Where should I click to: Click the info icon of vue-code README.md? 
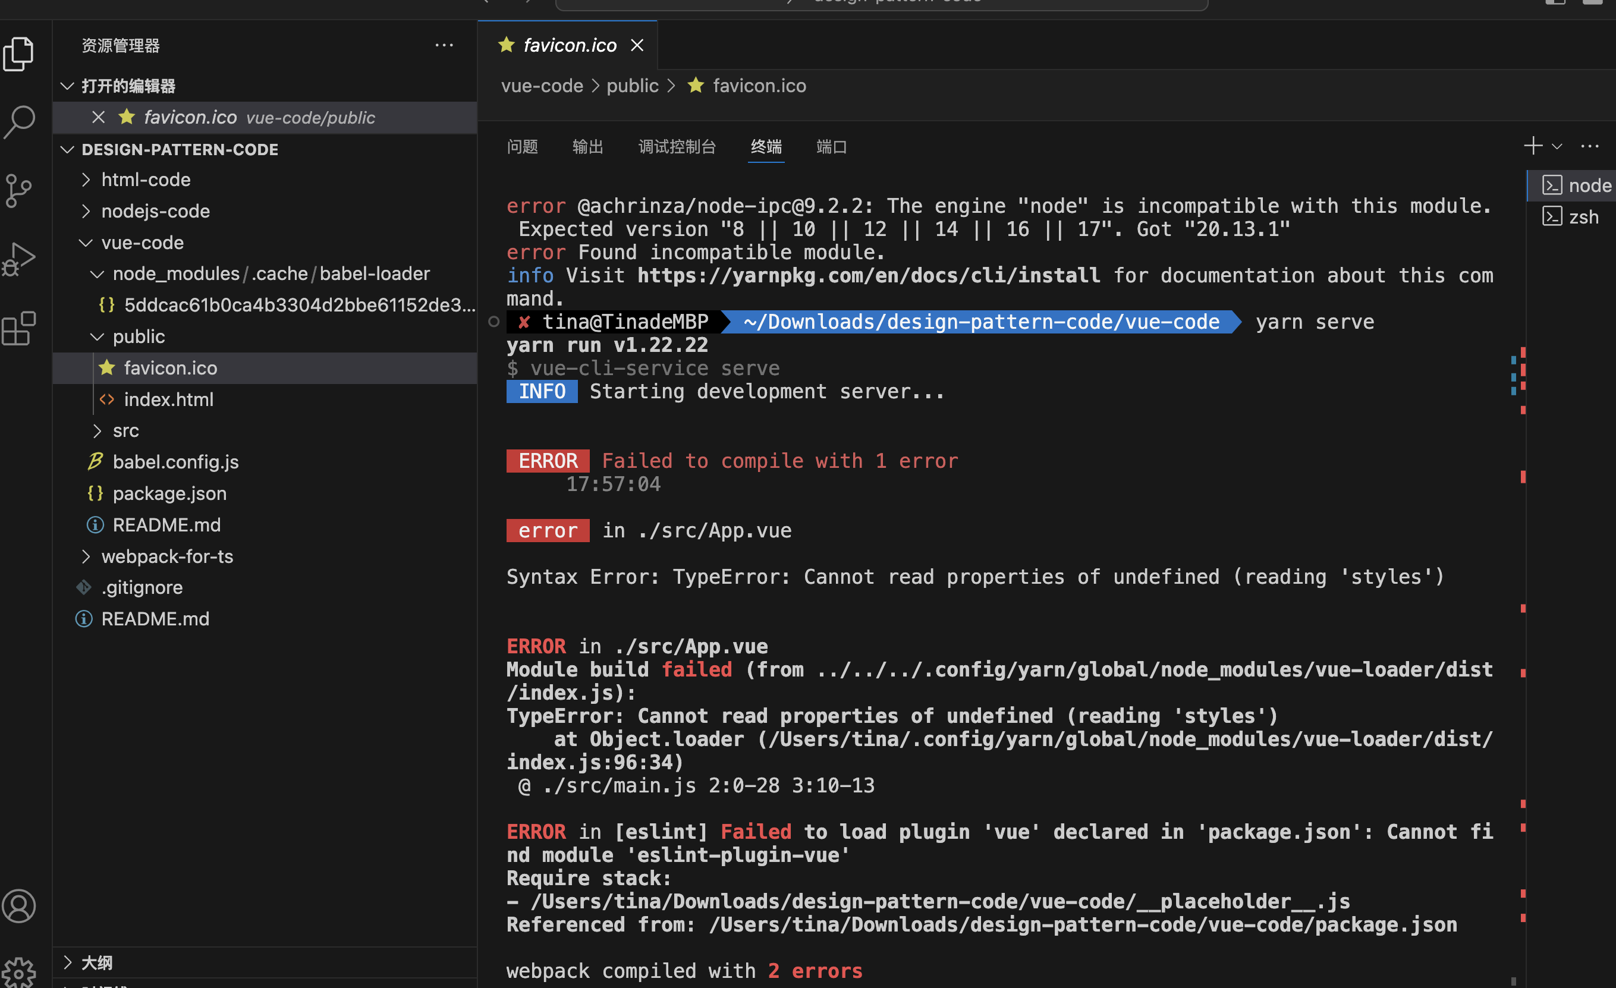95,524
